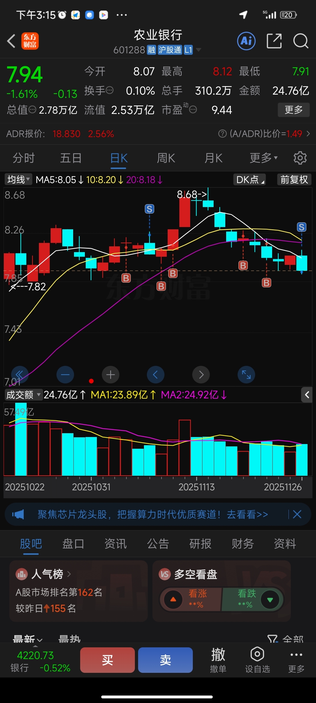This screenshot has height=703, width=316.
Task: Select the 日K tab
Action: click(x=119, y=158)
